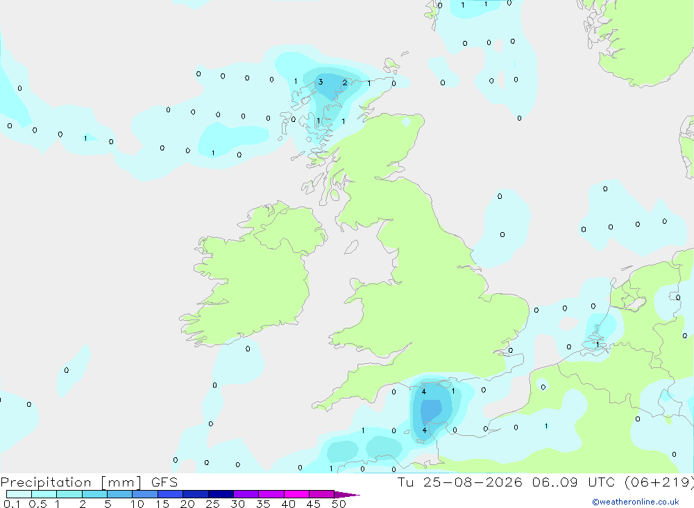Viewport: 694px width, 508px height.
Task: Pick the 10–15 mm legend color swatch
Action: pyautogui.click(x=145, y=494)
